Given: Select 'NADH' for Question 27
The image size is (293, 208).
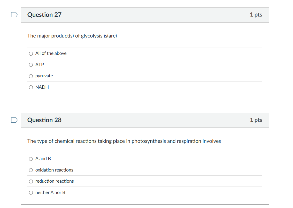Looking at the screenshot, I should click(x=31, y=87).
